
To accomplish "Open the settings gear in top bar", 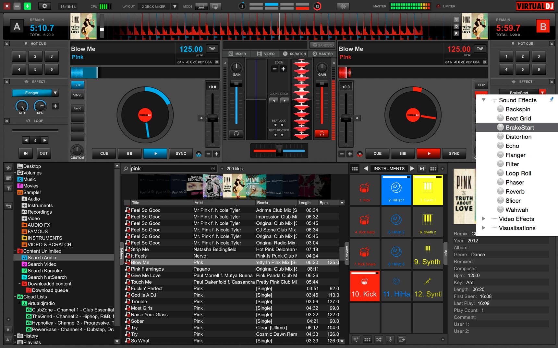I will 44,6.
